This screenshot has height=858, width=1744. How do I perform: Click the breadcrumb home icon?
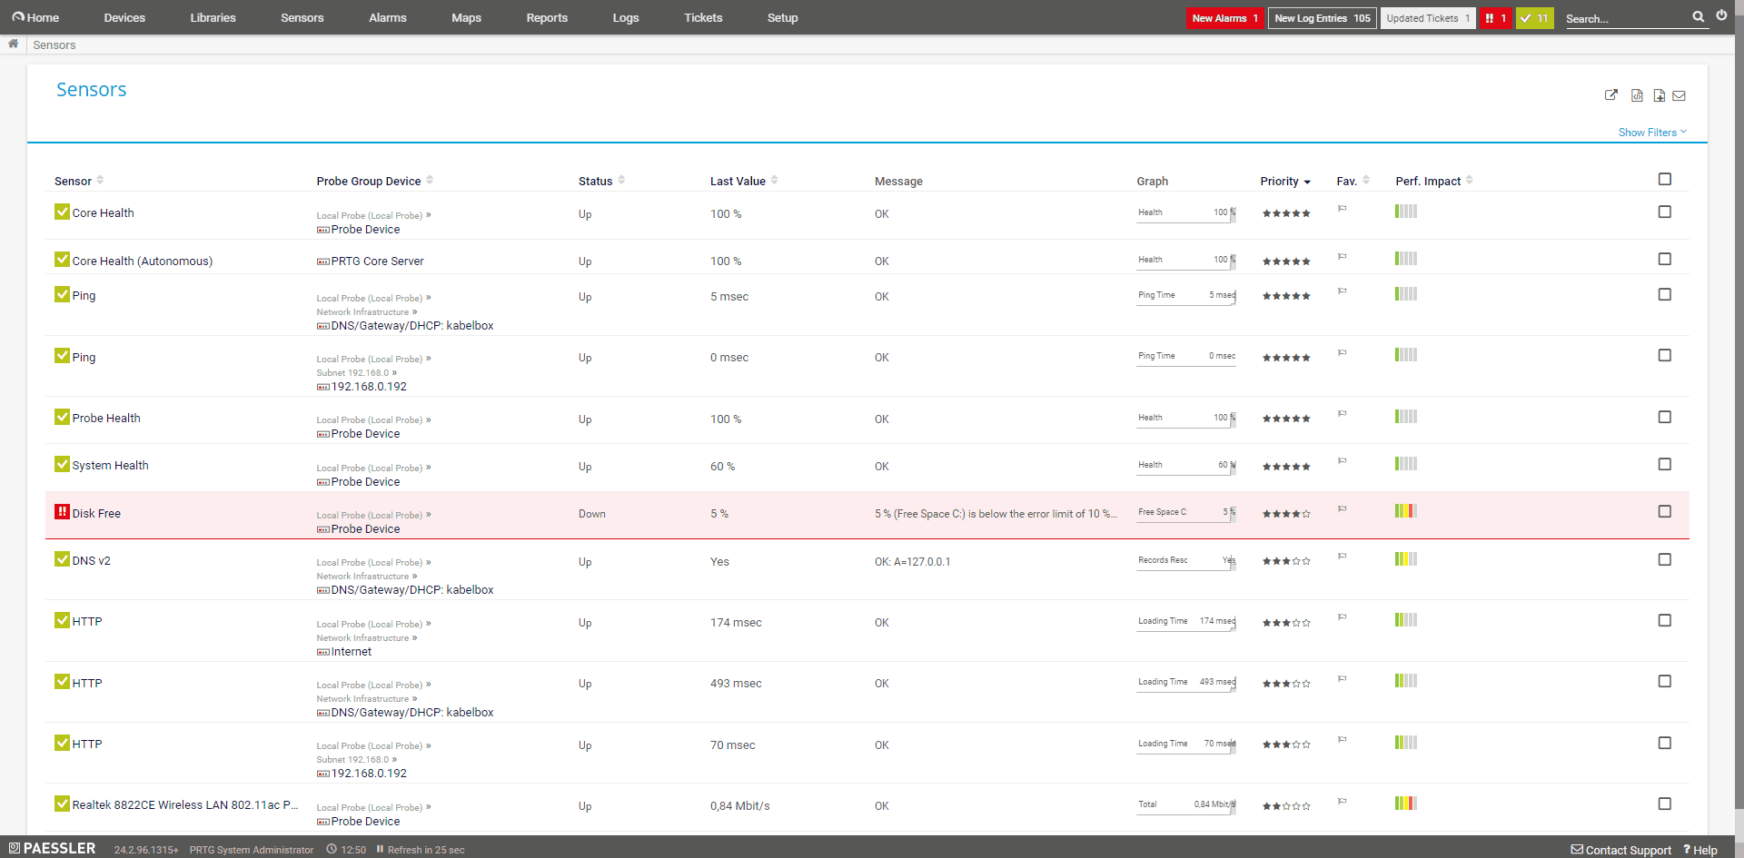(14, 44)
